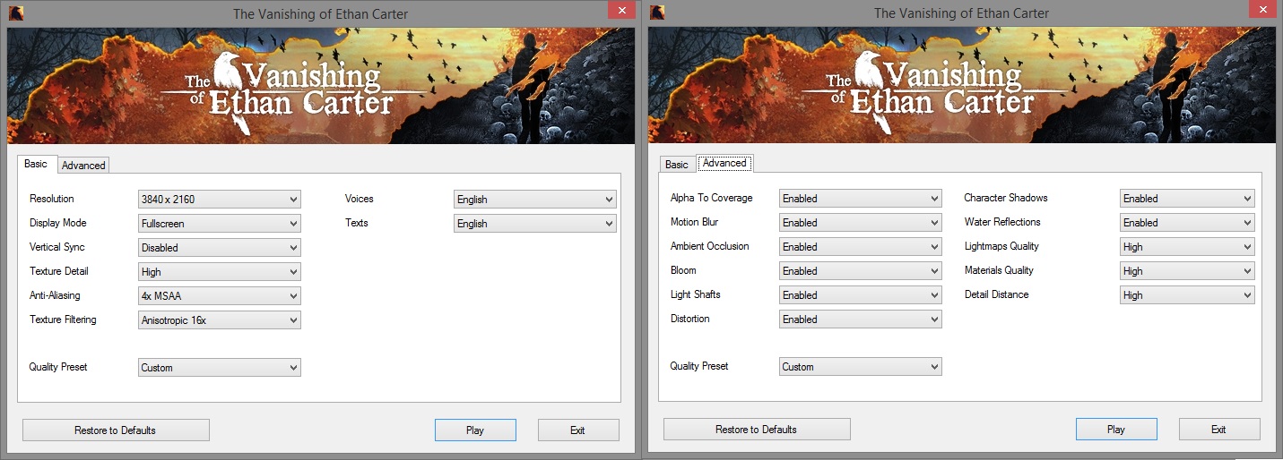Open the Ambient Occlusion dropdown
Image resolution: width=1283 pixels, height=460 pixels.
click(861, 246)
